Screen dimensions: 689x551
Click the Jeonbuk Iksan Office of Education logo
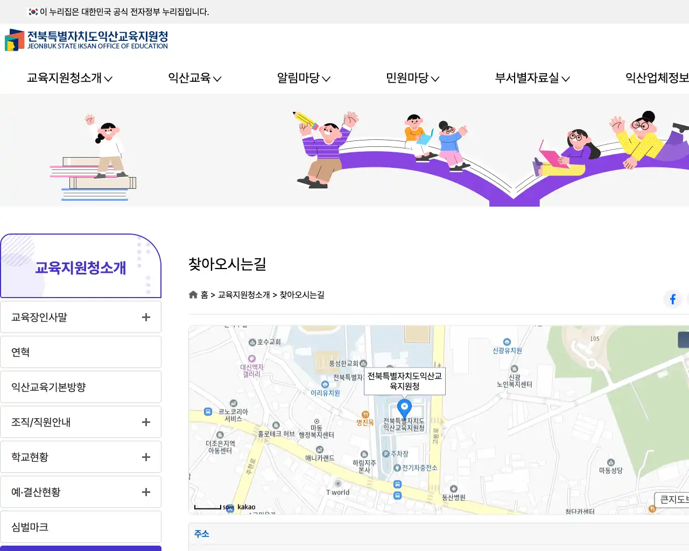click(86, 40)
